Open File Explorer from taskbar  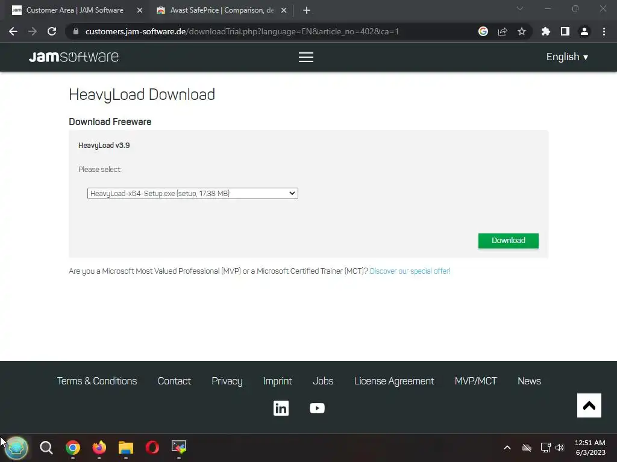pyautogui.click(x=126, y=448)
